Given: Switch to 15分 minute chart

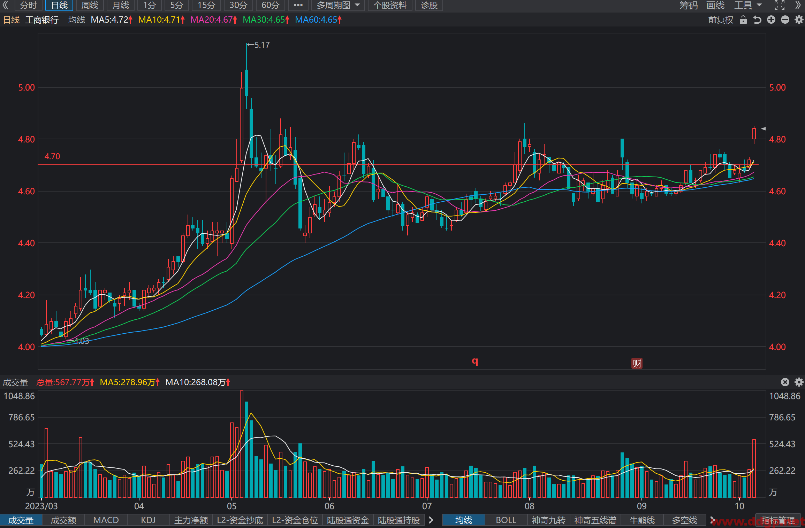Looking at the screenshot, I should click(206, 5).
